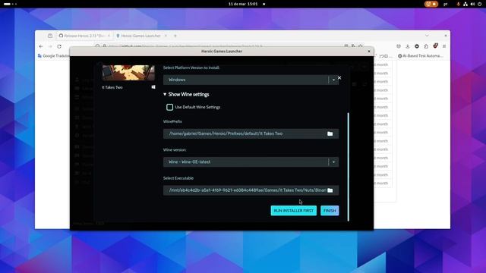486x273 pixels.
Task: Browse folder for the WinePrefix path
Action: (330, 133)
